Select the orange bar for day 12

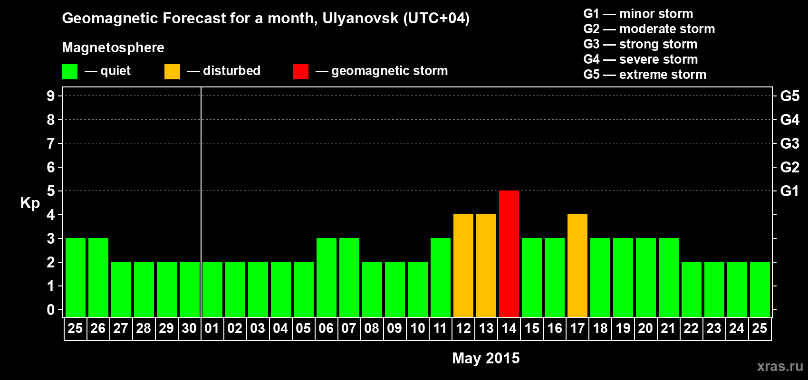463,266
